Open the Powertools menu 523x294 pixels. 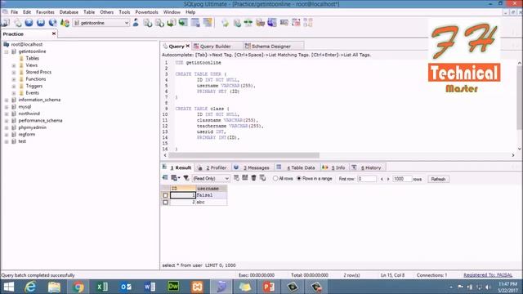(x=146, y=12)
